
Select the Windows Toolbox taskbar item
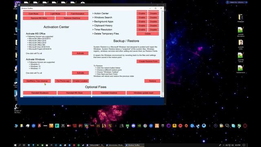coord(134,145)
